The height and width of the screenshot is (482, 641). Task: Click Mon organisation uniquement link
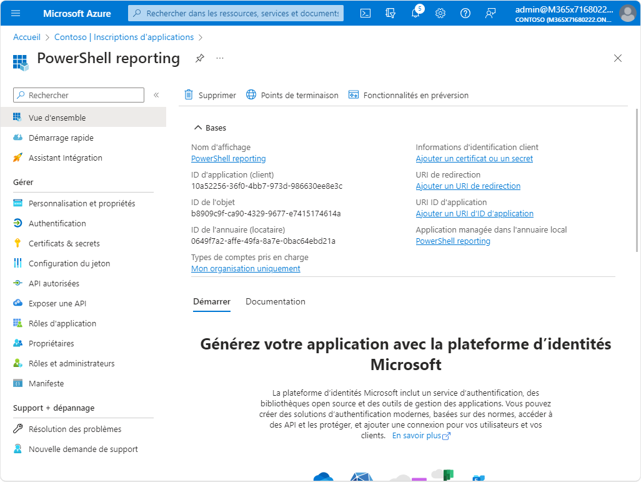point(246,268)
